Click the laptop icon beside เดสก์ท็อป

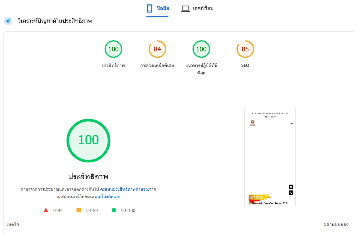click(x=185, y=8)
